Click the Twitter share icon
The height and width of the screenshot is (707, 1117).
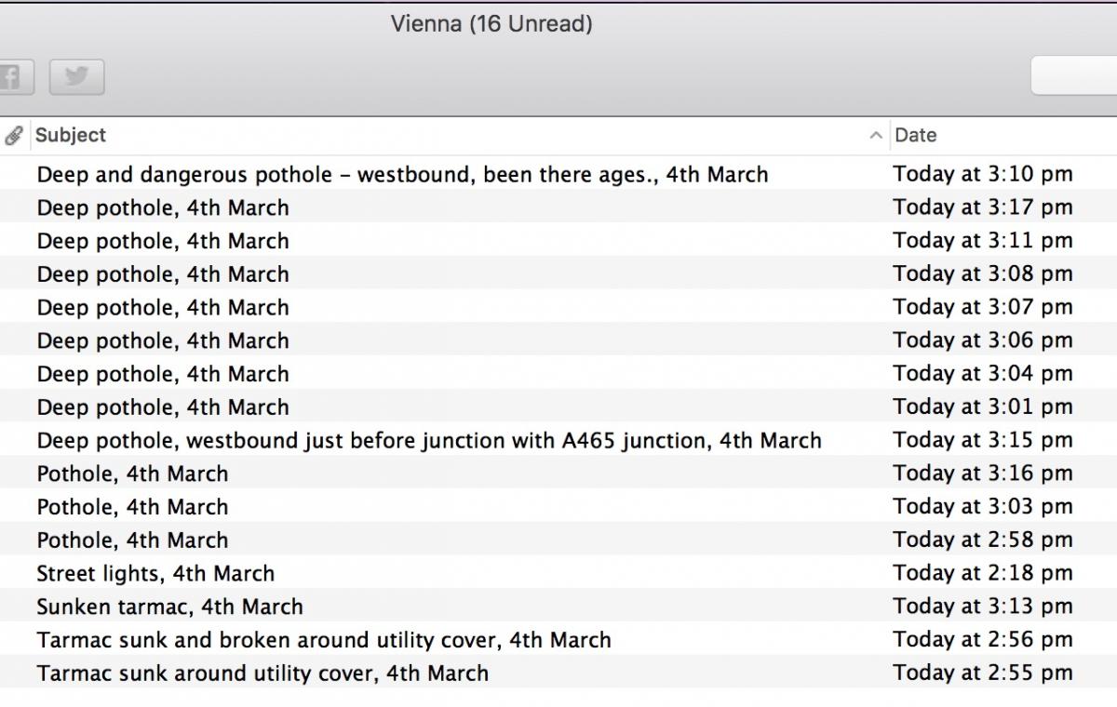[76, 76]
